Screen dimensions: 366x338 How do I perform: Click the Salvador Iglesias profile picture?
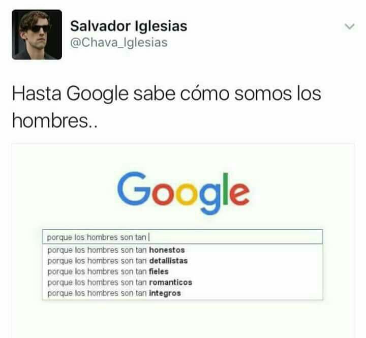click(x=37, y=35)
